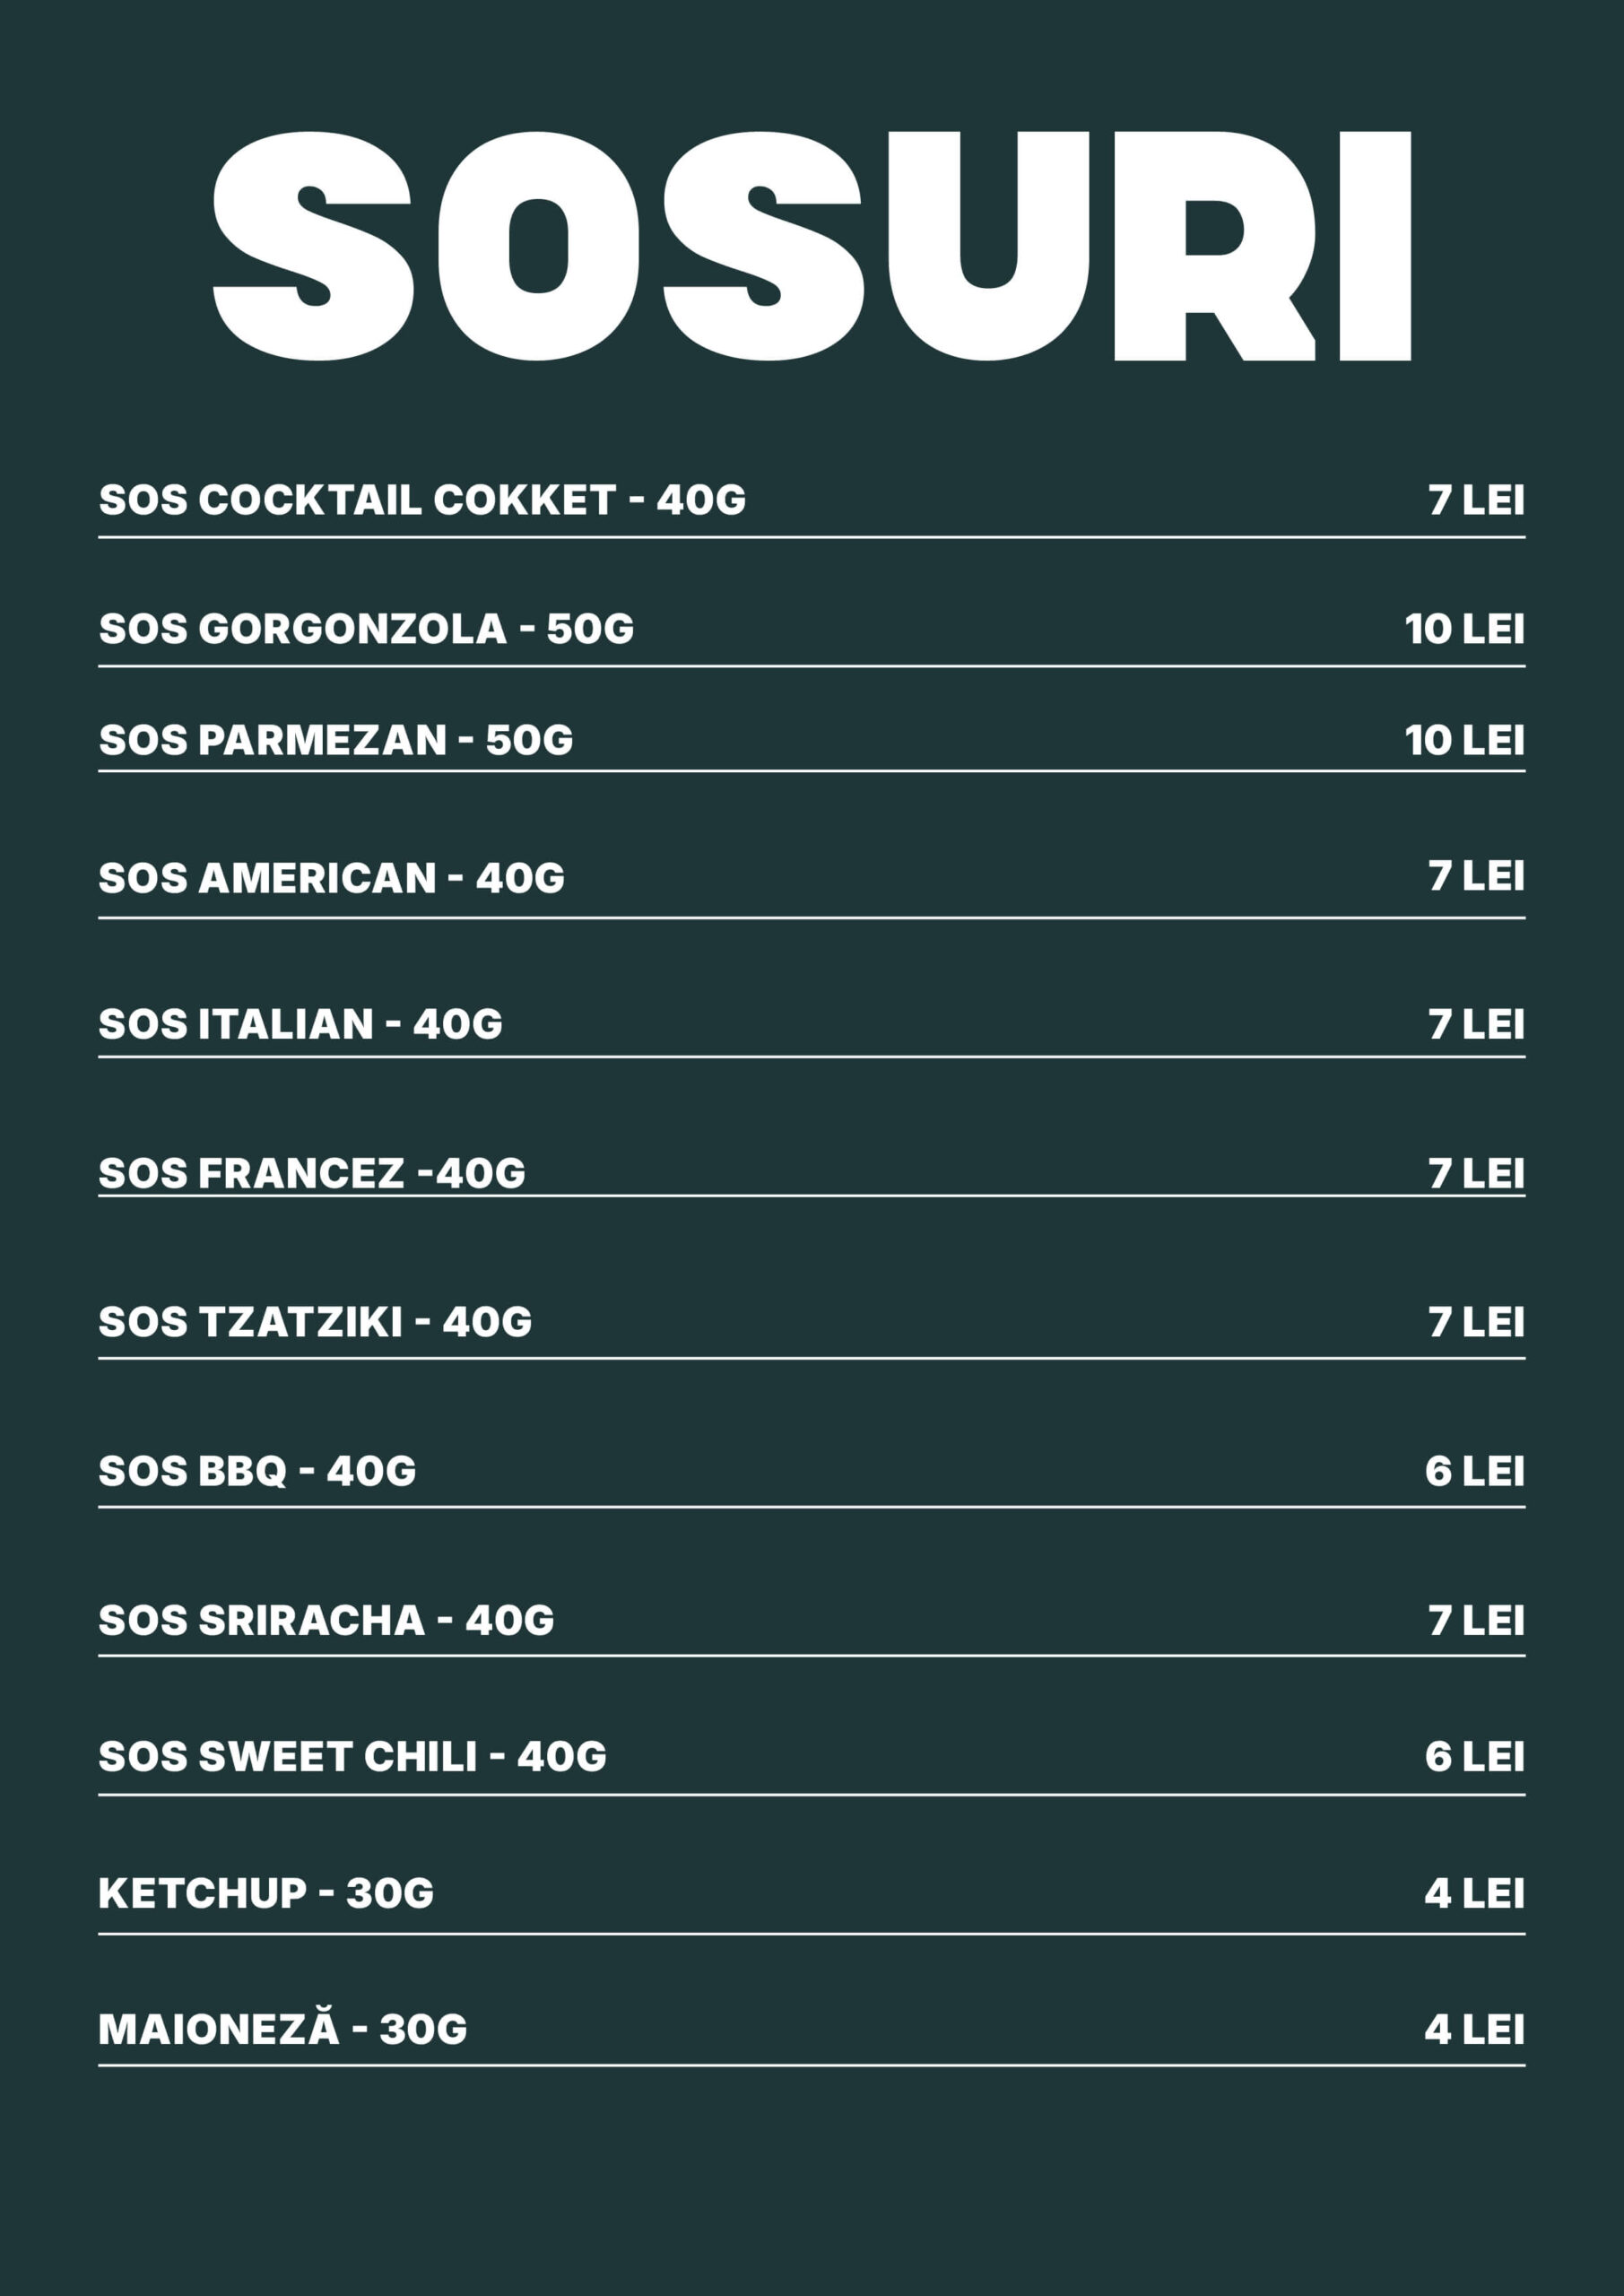Choose Sos Sriracha 40G entry
This screenshot has height=2296, width=1624.
326,1620
